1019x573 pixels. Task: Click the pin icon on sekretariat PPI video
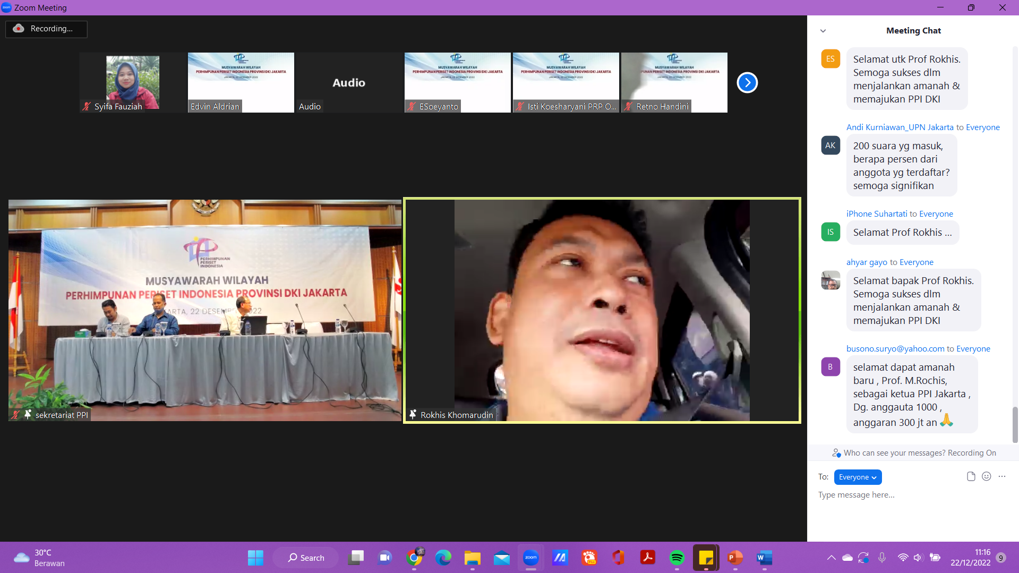click(x=27, y=414)
